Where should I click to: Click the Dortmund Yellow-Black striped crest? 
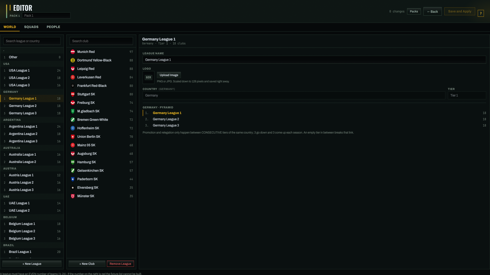pos(73,60)
